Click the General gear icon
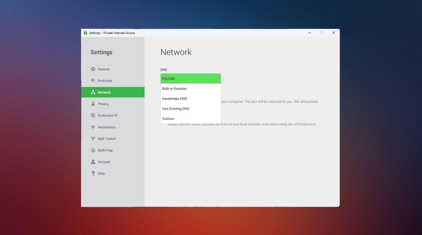422x235 pixels. [x=93, y=69]
